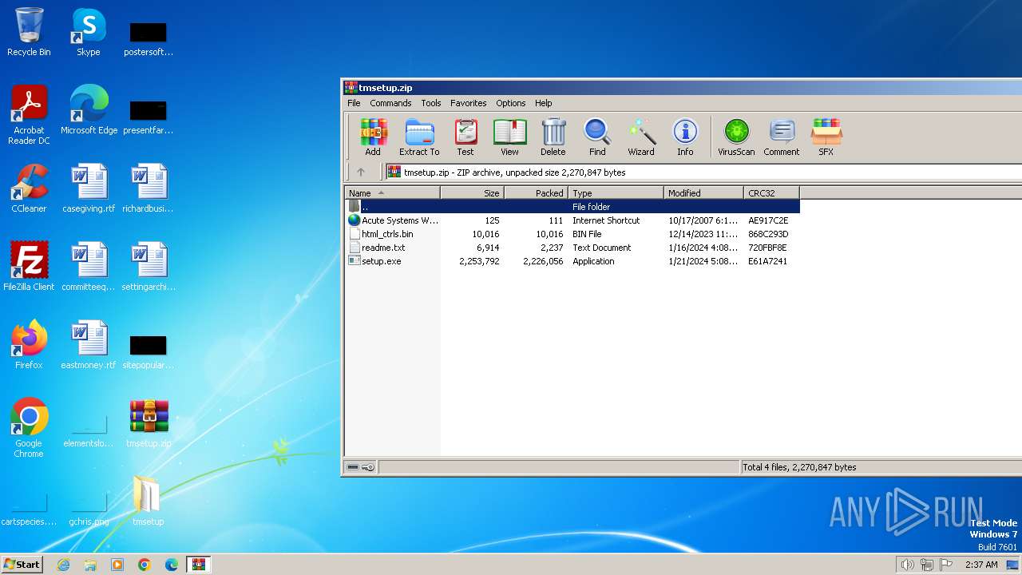Select committeeq... desktop document
Image resolution: width=1022 pixels, height=575 pixels.
(89, 267)
